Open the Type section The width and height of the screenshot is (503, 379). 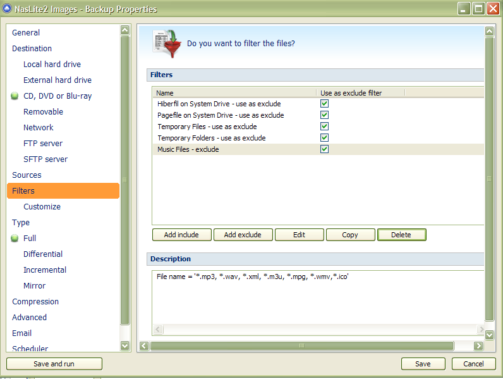(x=21, y=222)
